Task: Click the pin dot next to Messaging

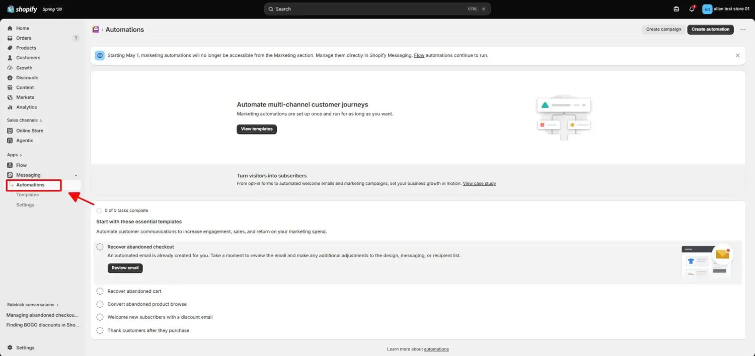Action: pos(76,175)
